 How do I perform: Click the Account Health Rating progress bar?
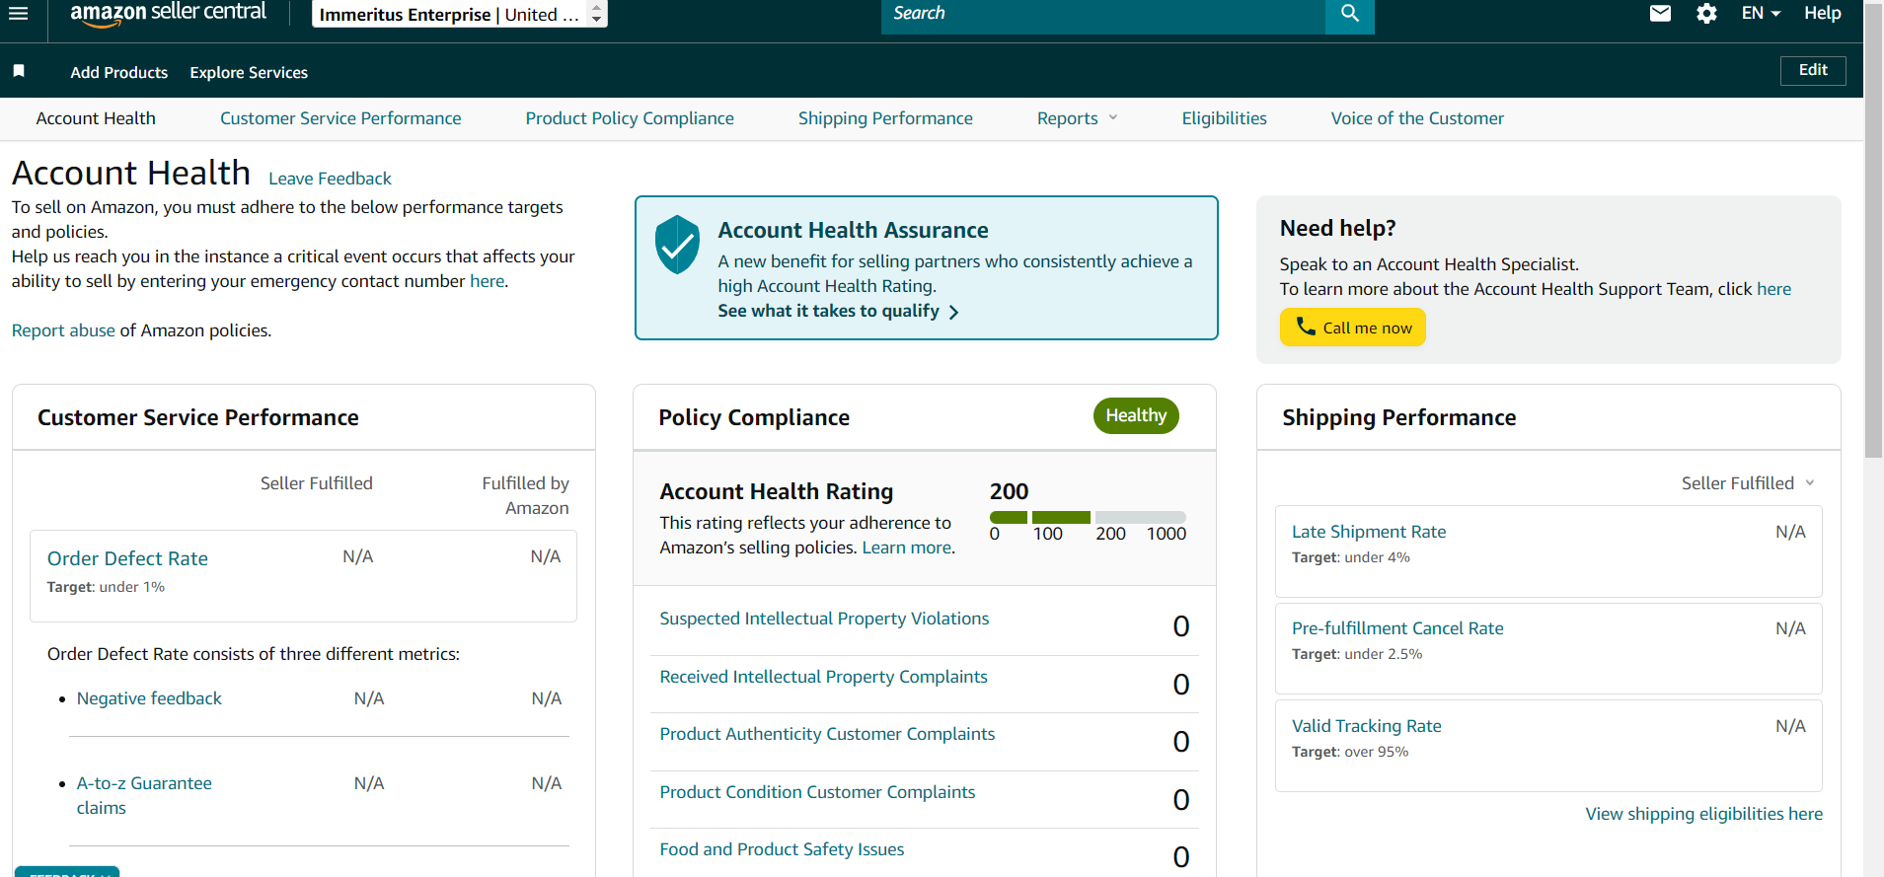click(1088, 517)
